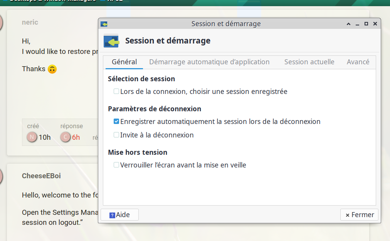Open the CheeseEBoi user profile link
Screen dimensions: 390x241
(41, 176)
